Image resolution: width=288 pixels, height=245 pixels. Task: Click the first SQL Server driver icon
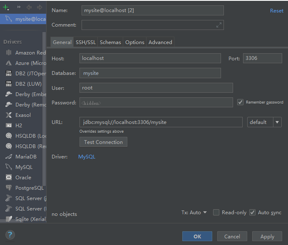(8, 198)
